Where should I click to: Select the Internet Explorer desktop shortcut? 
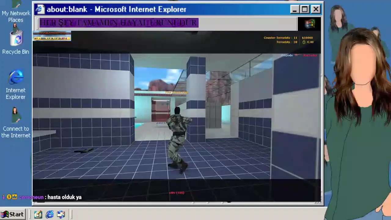coord(16,85)
